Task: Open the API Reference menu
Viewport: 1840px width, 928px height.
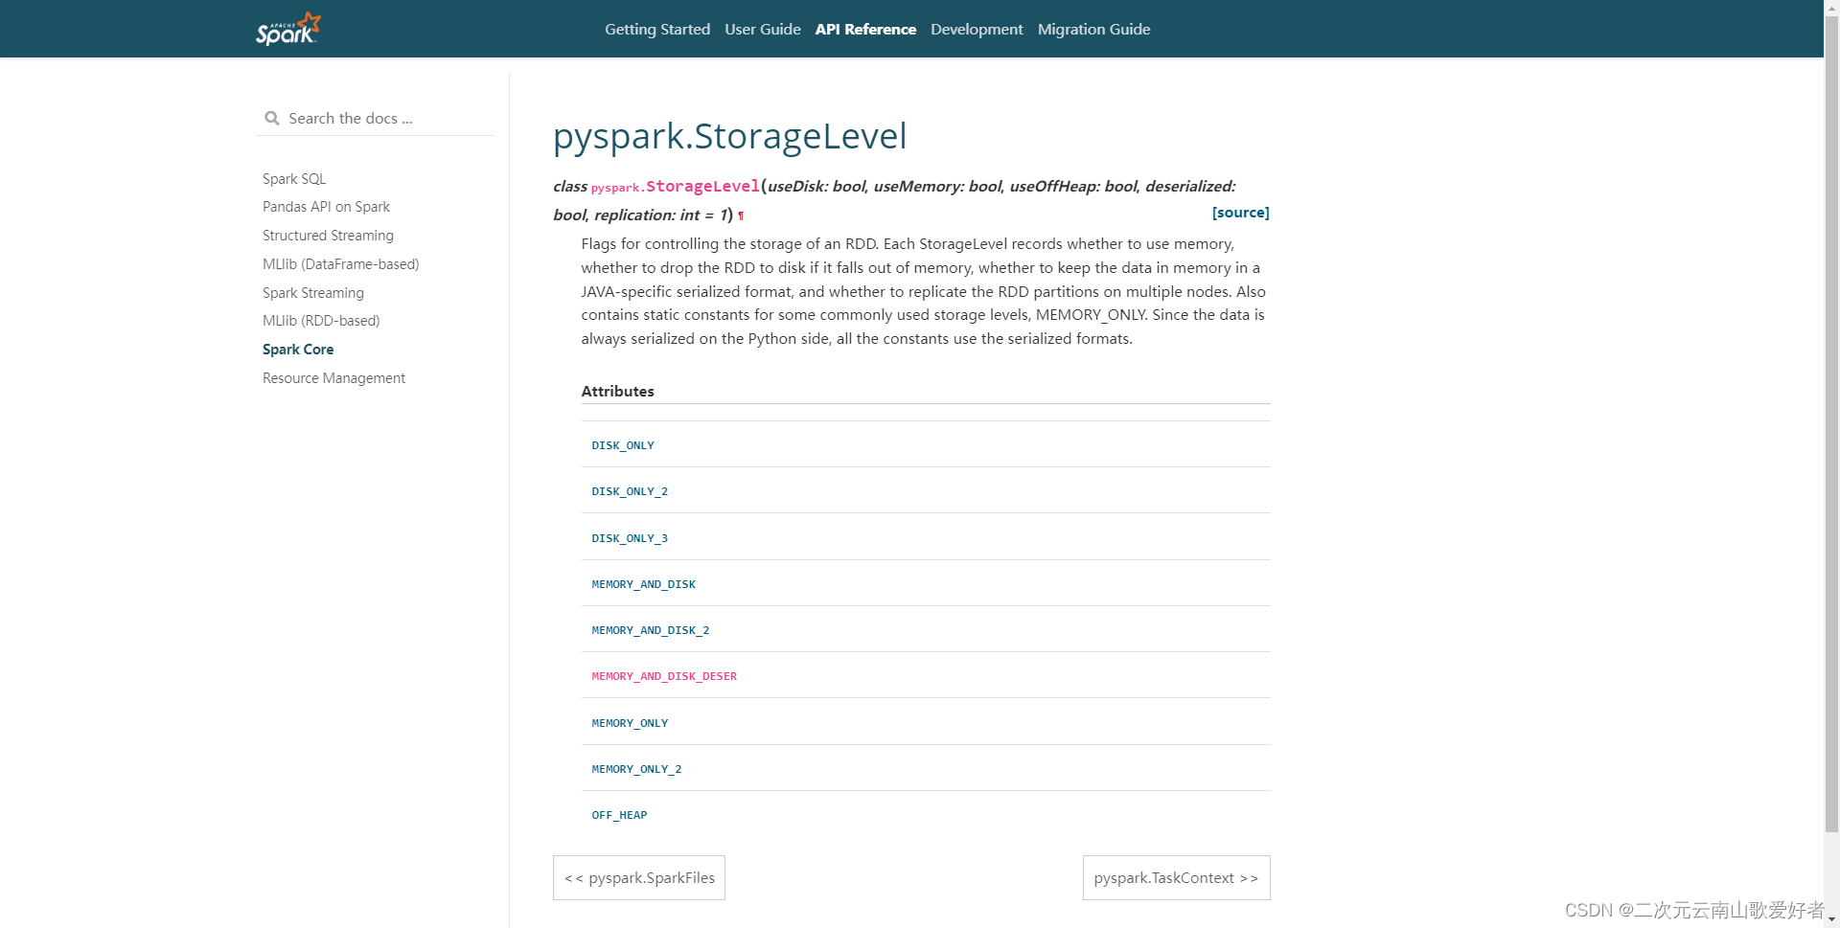Action: click(864, 29)
